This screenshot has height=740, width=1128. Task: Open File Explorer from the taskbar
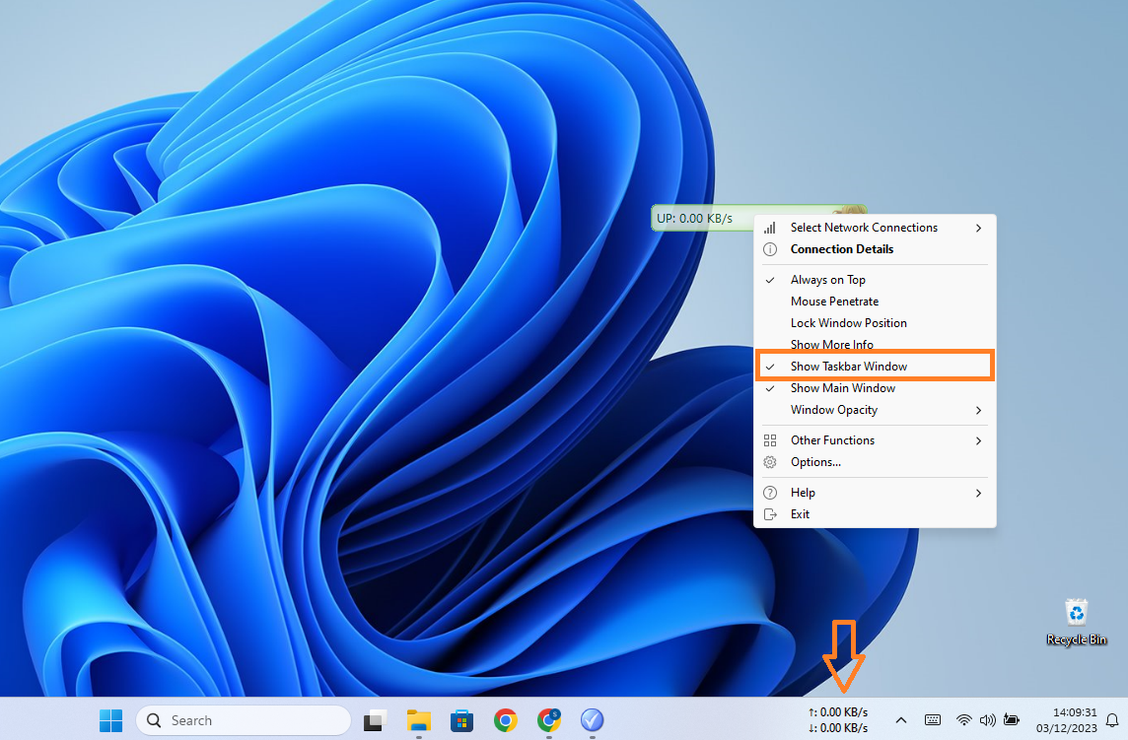[420, 720]
